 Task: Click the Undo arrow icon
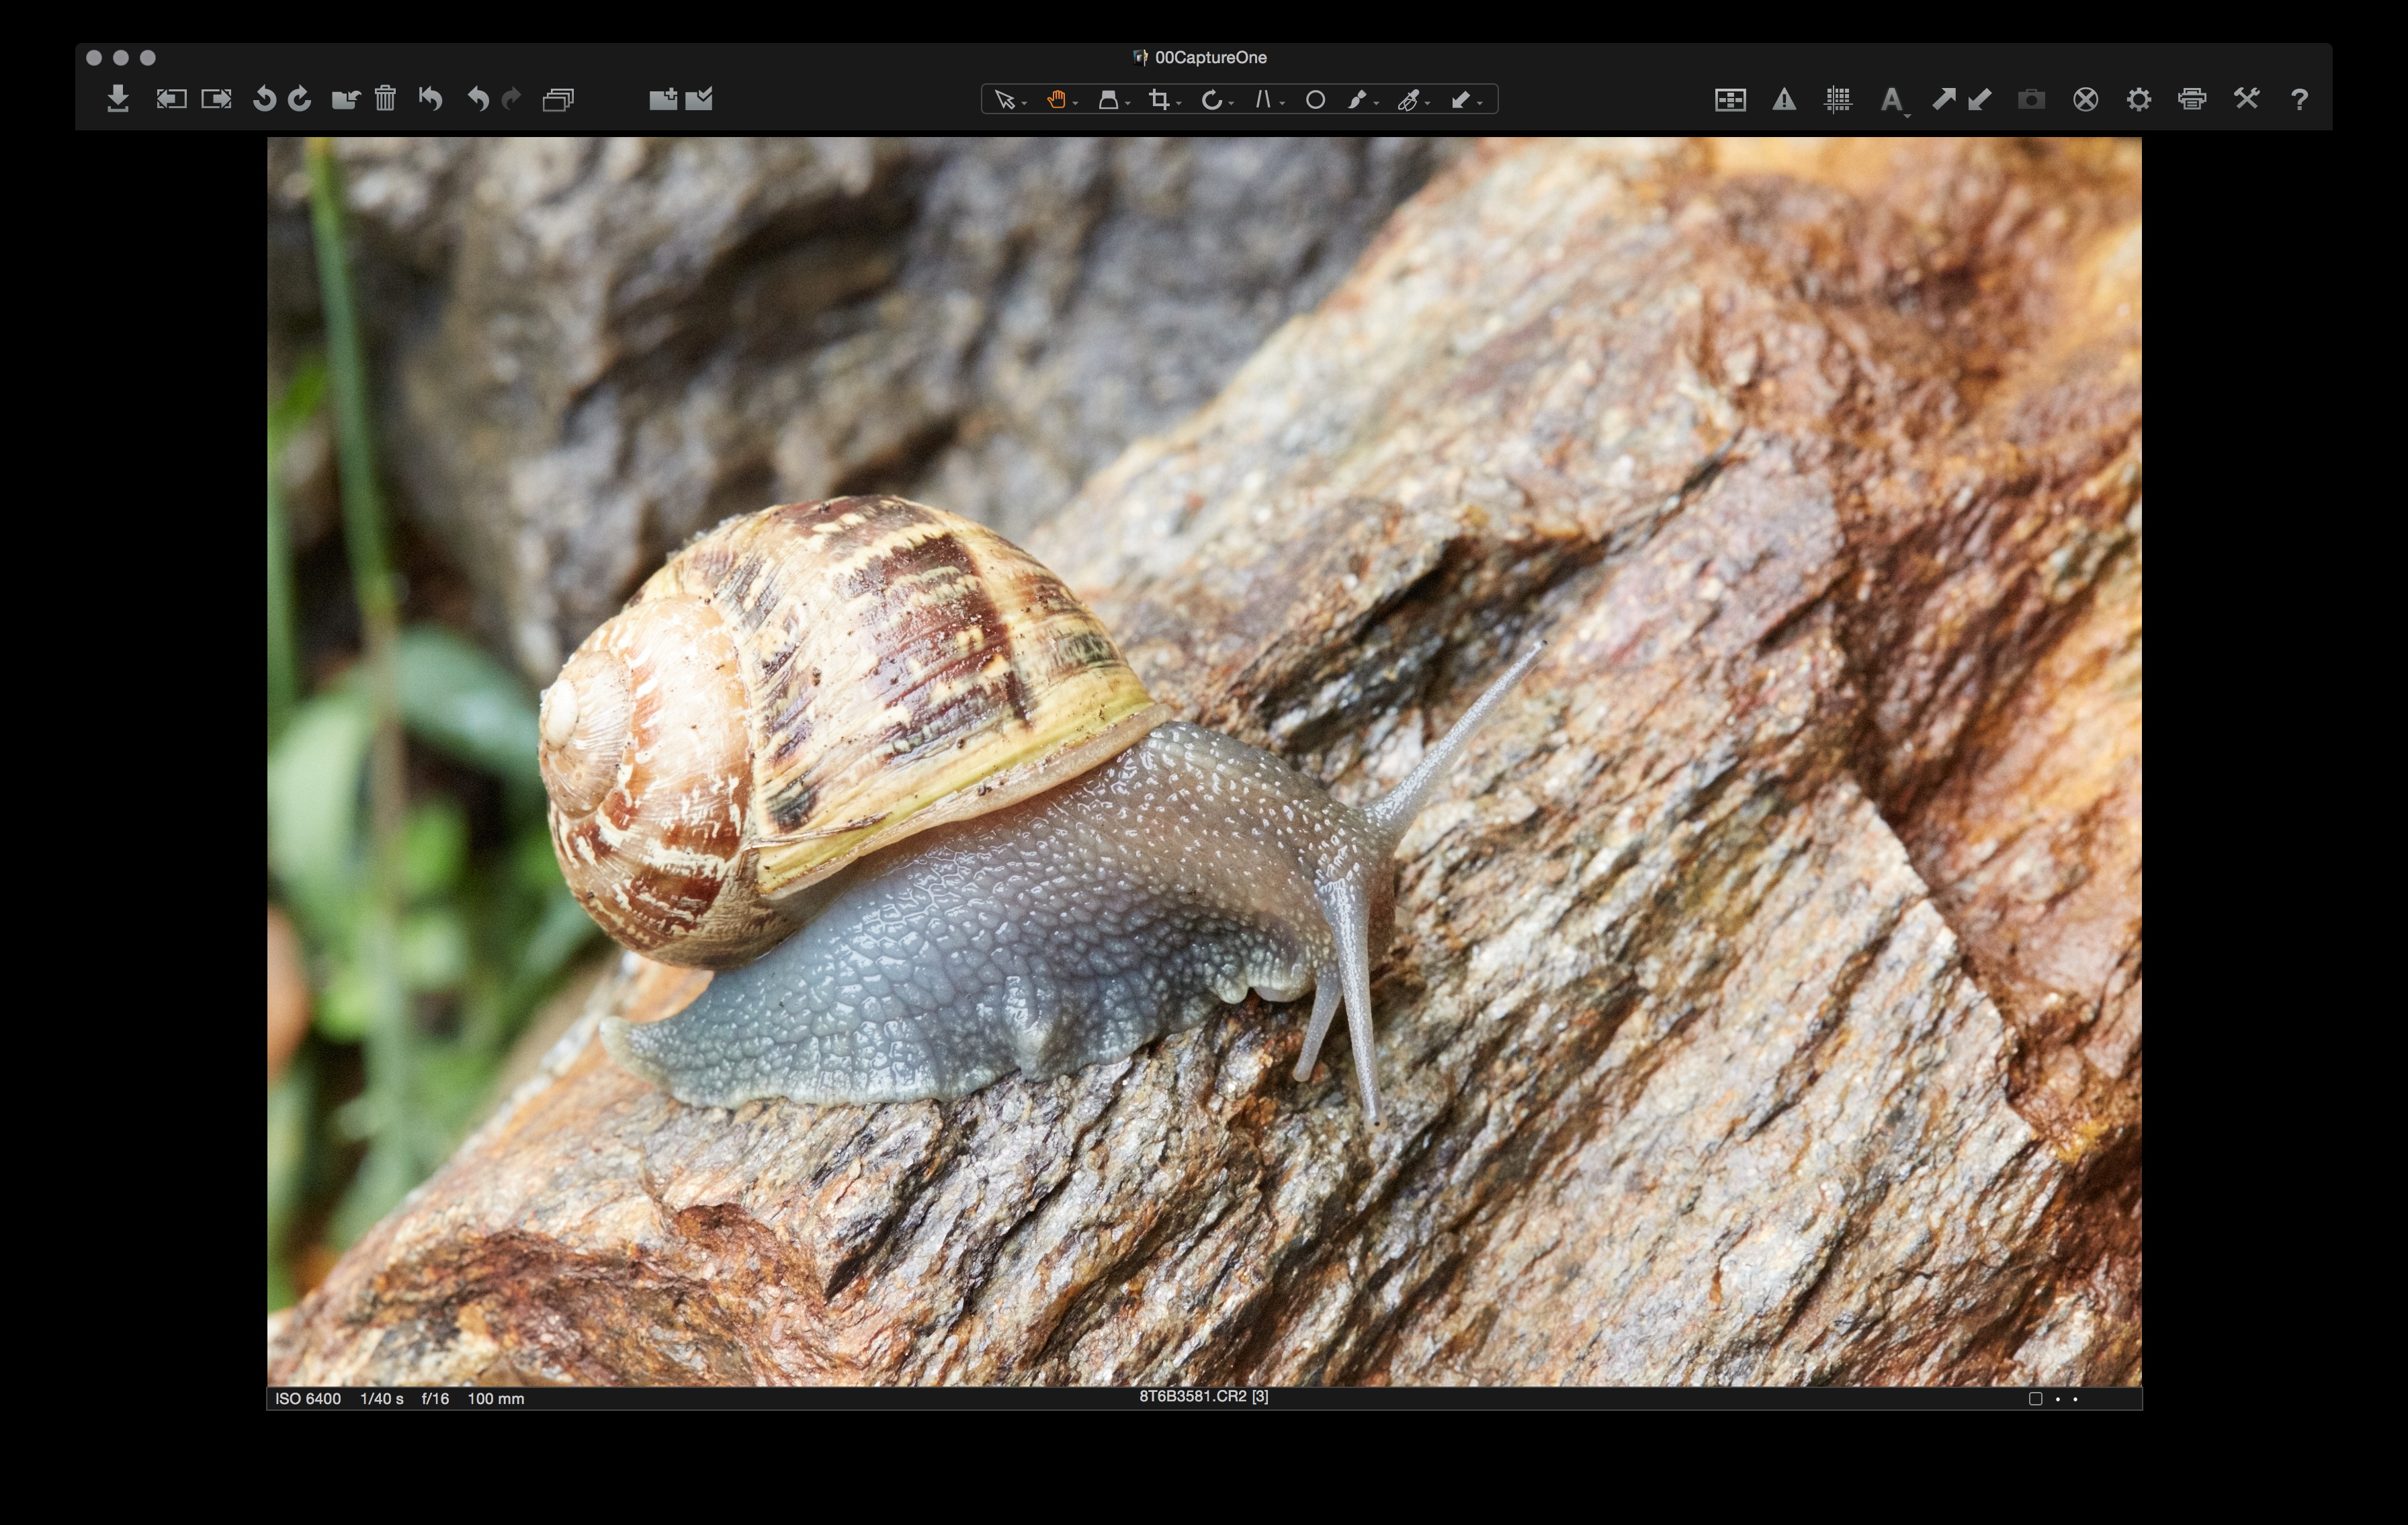(x=478, y=99)
